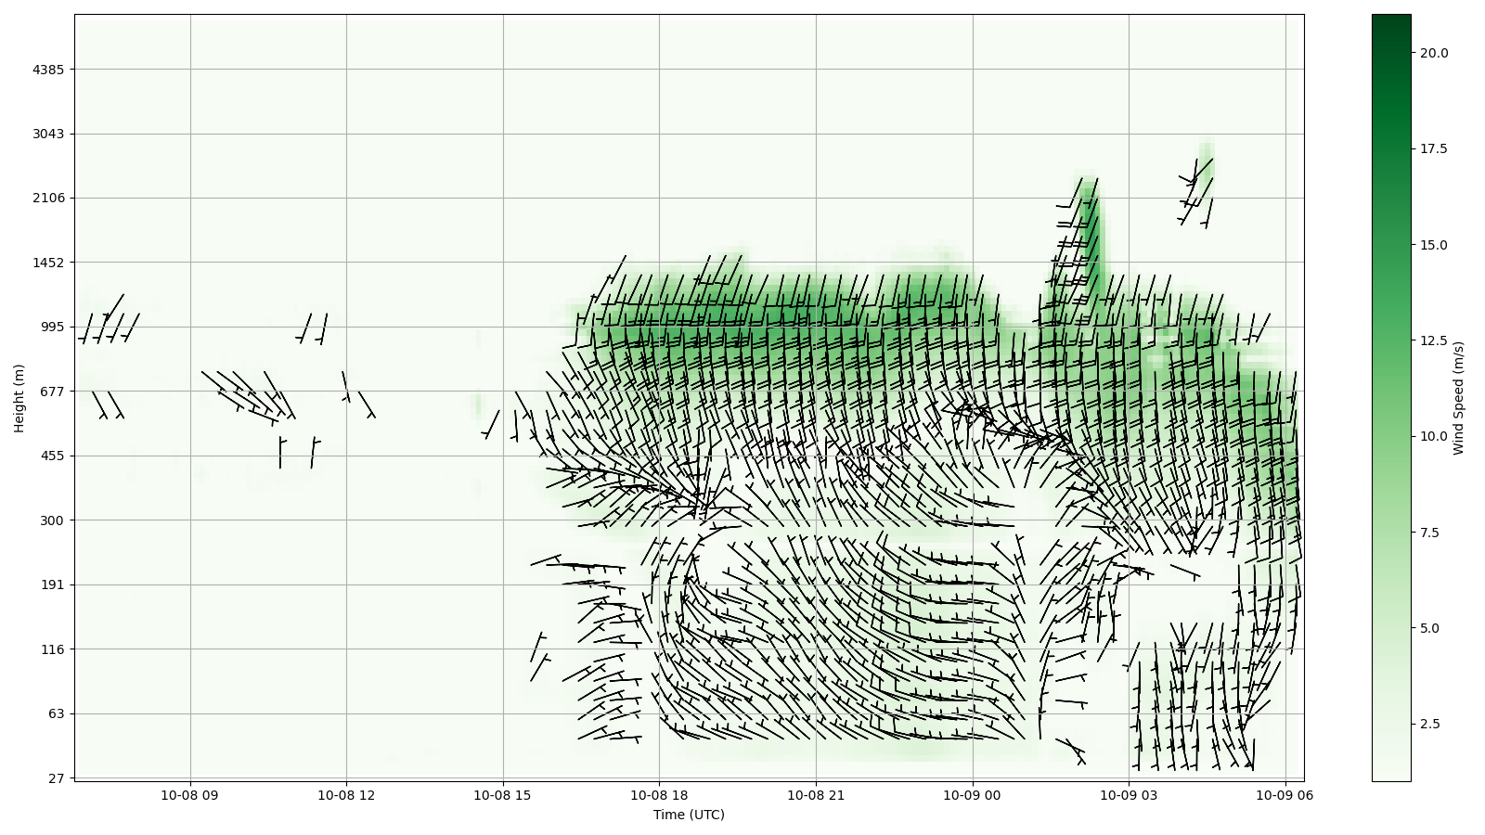Click the Height (m) axis title

click(x=19, y=398)
